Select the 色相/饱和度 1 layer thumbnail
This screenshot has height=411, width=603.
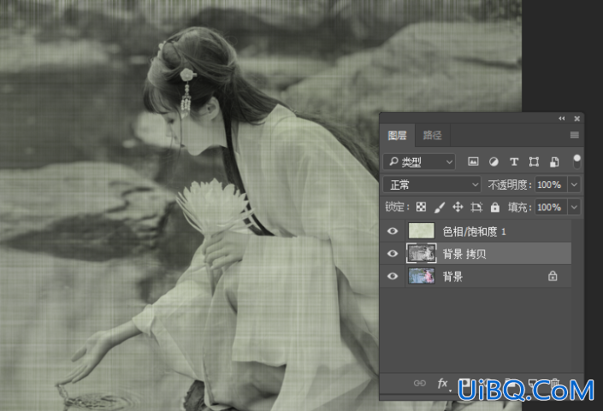point(421,231)
